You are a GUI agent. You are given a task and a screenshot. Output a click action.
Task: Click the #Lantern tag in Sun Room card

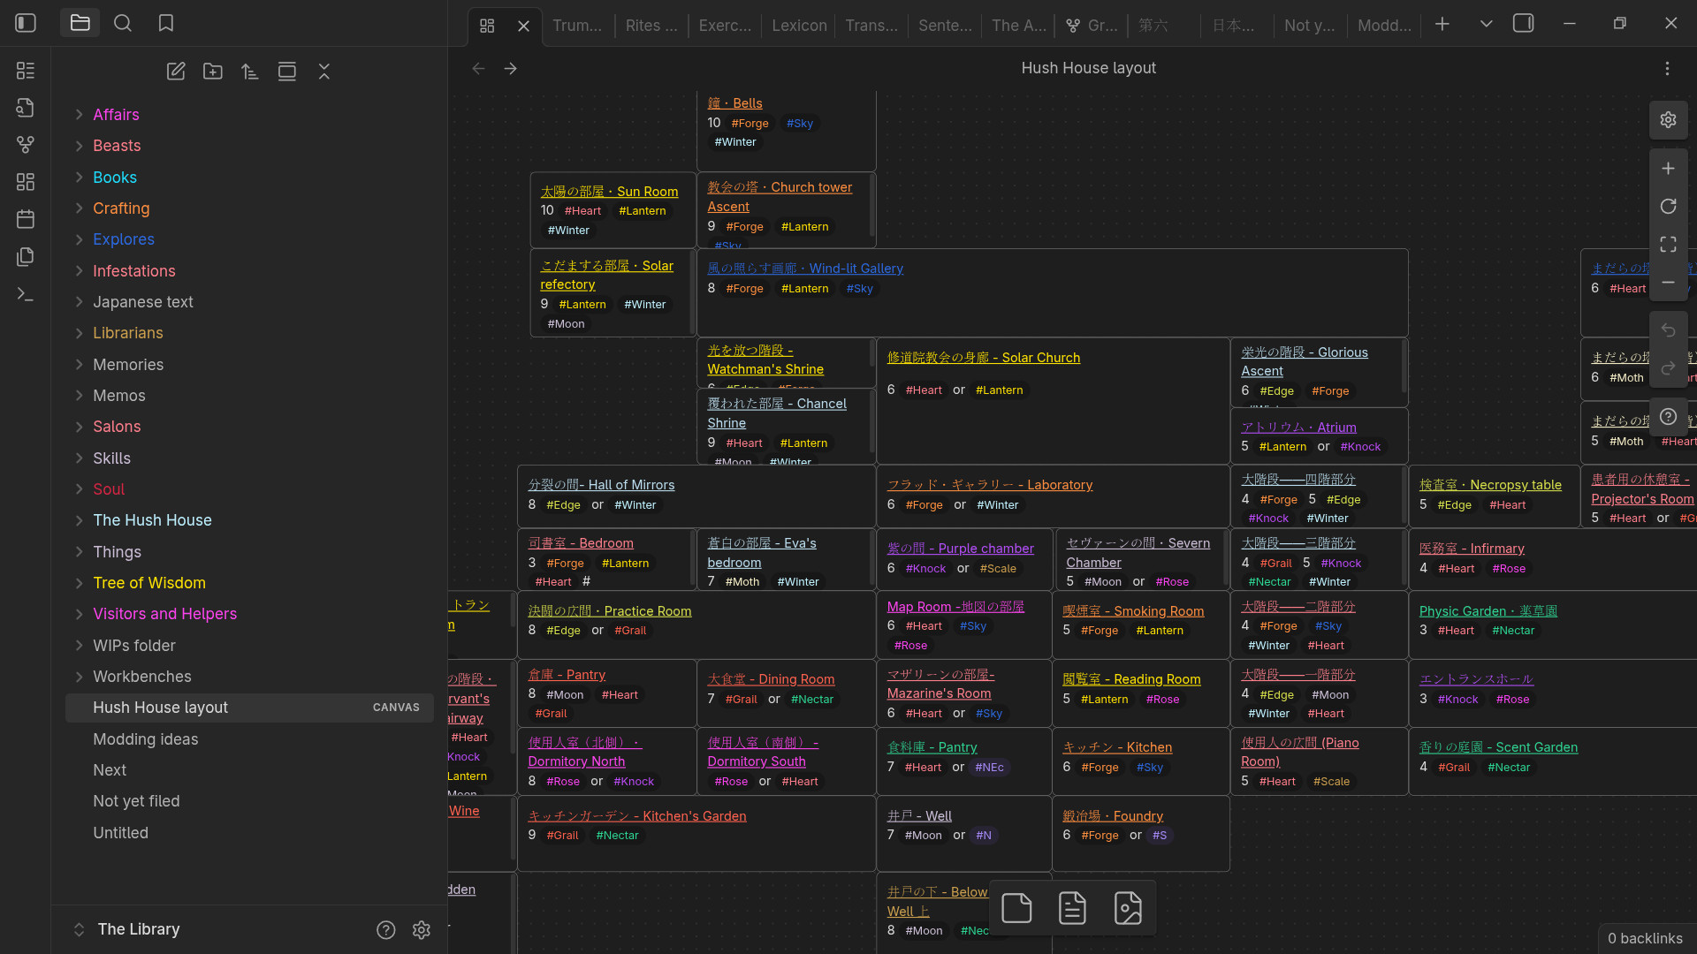(x=642, y=211)
